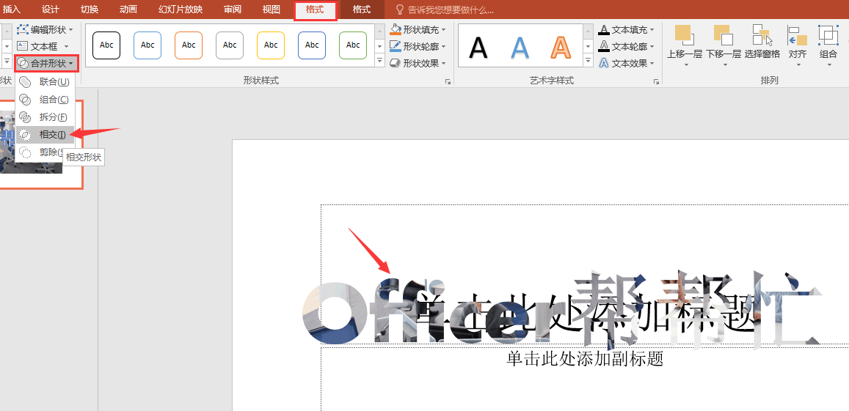The height and width of the screenshot is (411, 849).
Task: Apply the dark blue Abc shape style
Action: 312,45
